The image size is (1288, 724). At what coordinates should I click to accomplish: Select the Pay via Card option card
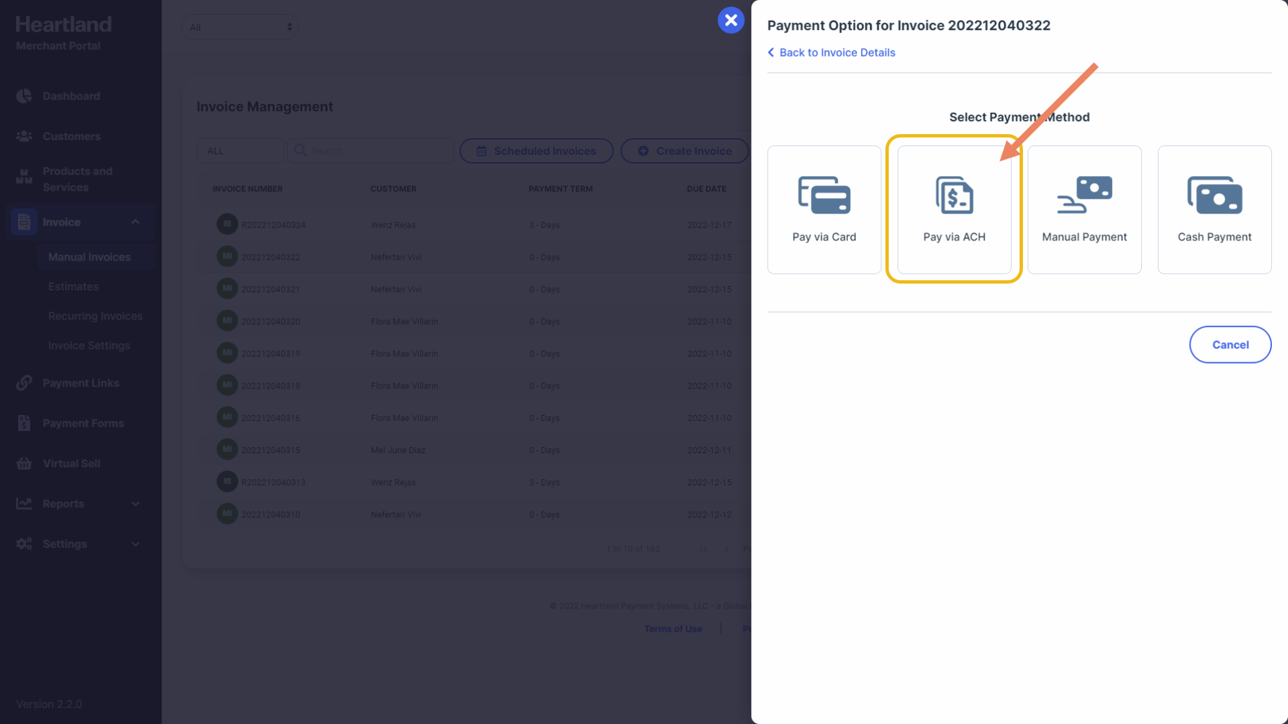[824, 209]
